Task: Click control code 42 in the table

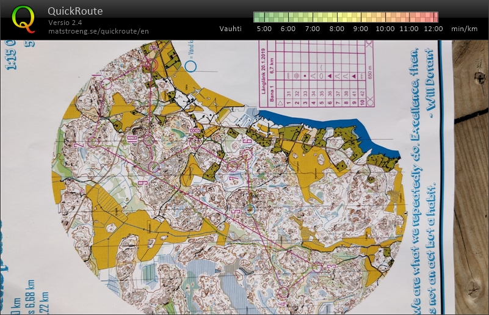Action: [362, 93]
